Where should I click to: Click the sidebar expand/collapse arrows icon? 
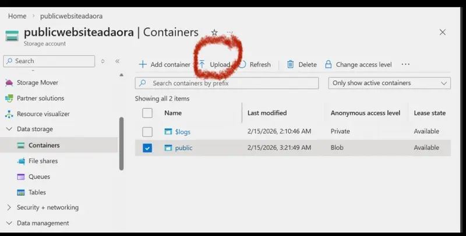tap(103, 61)
